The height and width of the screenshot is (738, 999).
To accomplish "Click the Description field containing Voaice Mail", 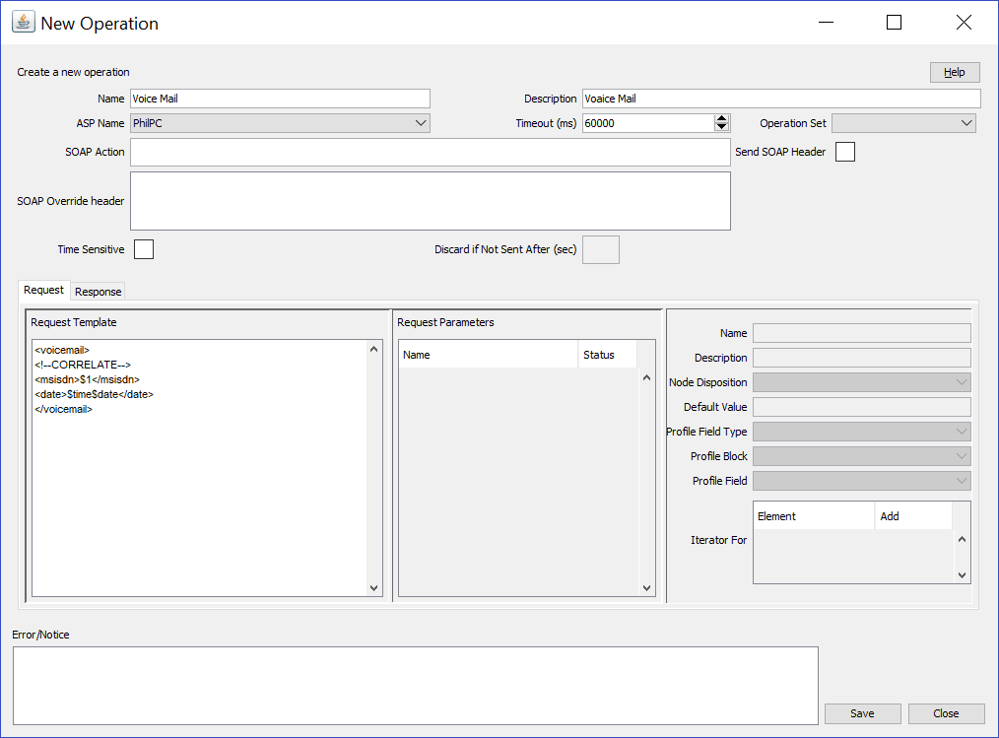I will point(781,99).
